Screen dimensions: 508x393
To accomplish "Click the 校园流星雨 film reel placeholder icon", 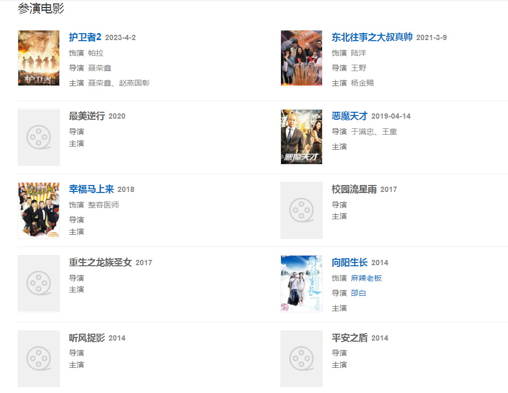I will click(x=301, y=210).
